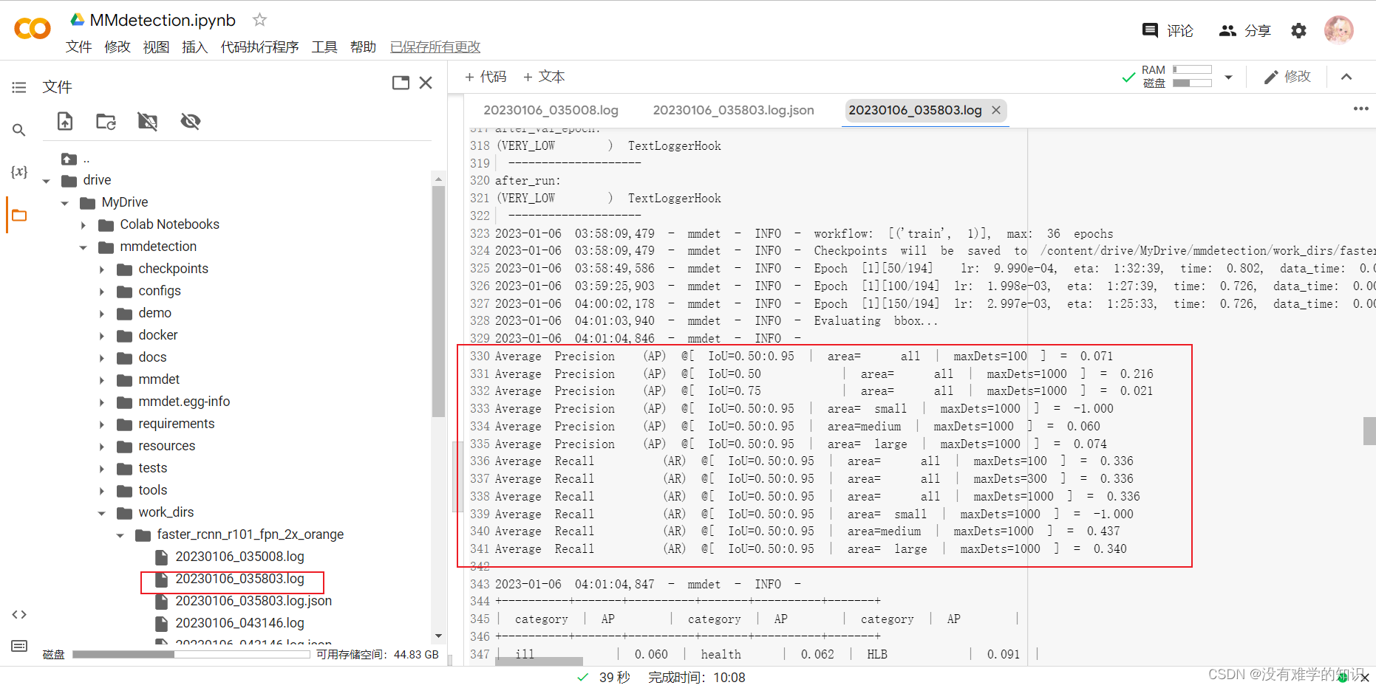Viewport: 1376px width, 688px height.
Task: Click the file tree vertical scrollbar
Action: (438, 303)
